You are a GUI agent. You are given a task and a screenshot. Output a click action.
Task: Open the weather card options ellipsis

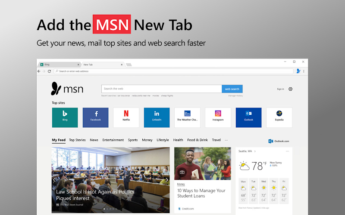tap(287, 151)
